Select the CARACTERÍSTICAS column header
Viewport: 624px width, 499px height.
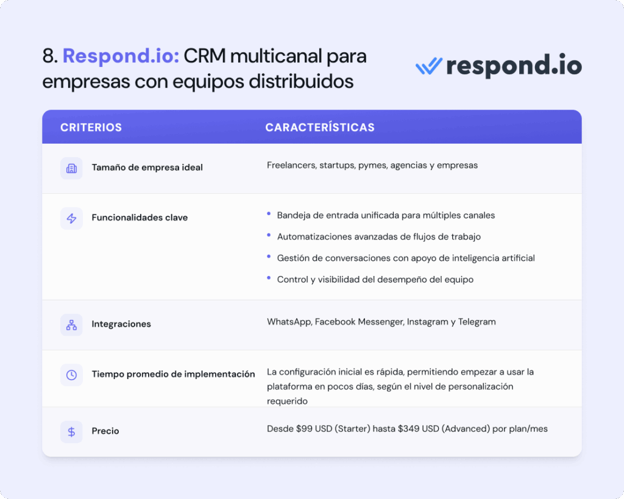point(319,127)
